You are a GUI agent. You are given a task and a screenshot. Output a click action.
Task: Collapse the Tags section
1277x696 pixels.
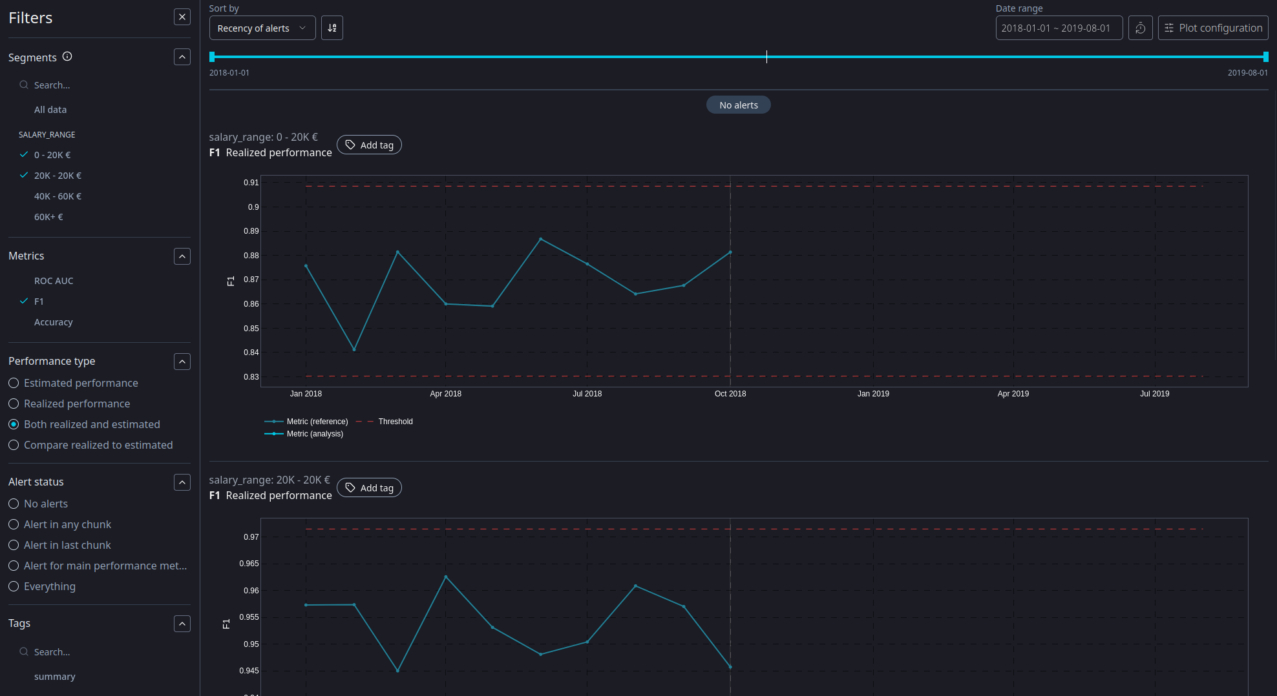182,624
